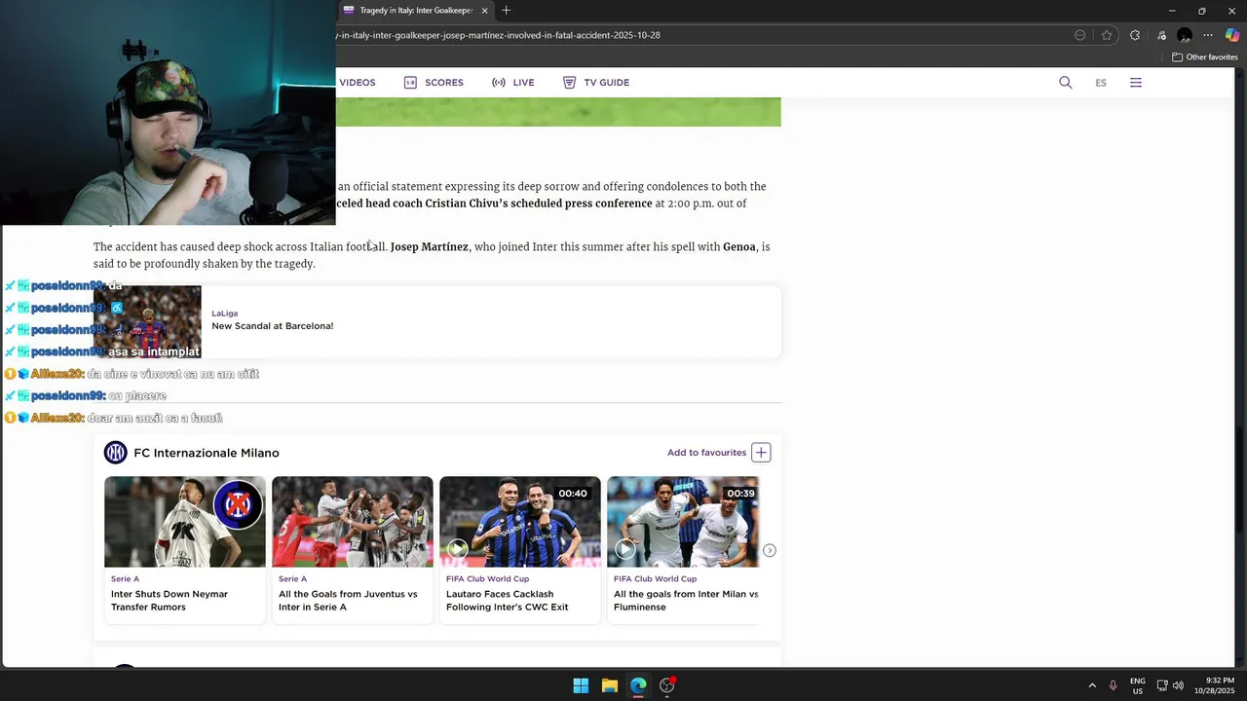Image resolution: width=1247 pixels, height=701 pixels.
Task: Open the FC Internazionale Milano team link
Action: coord(207,453)
